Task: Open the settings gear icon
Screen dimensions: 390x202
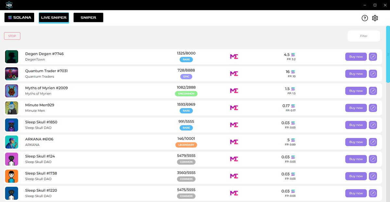Action: point(375,18)
